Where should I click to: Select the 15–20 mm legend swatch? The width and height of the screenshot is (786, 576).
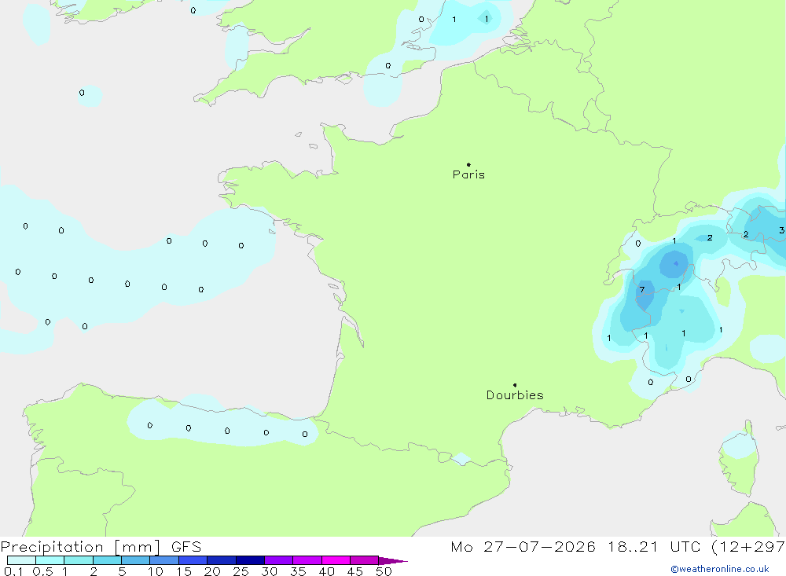193,560
